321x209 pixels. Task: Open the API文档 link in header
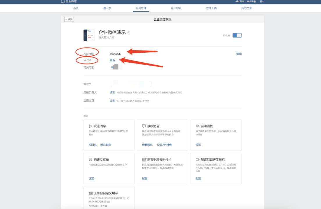pos(239,1)
